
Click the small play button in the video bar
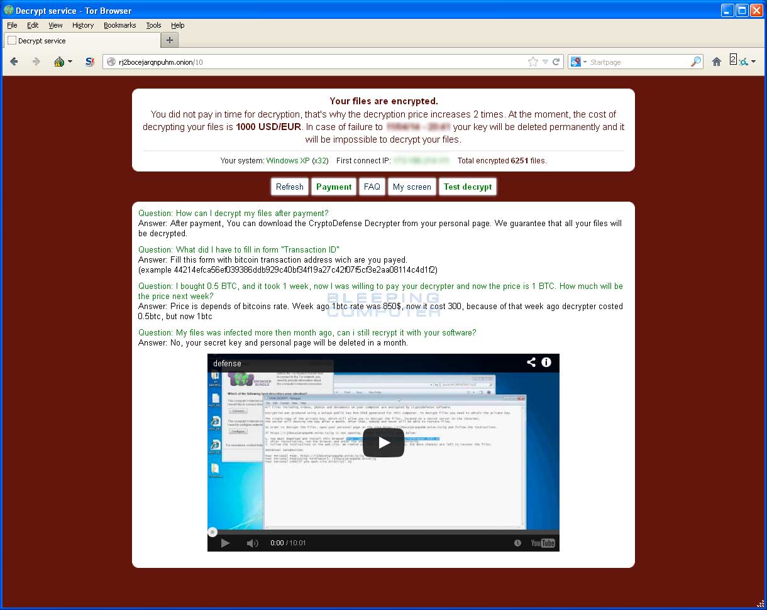pyautogui.click(x=225, y=543)
